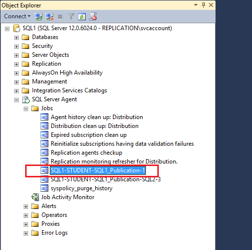Click the Stop toolbar icon
Viewport: 252px width, 250px height.
click(x=60, y=17)
